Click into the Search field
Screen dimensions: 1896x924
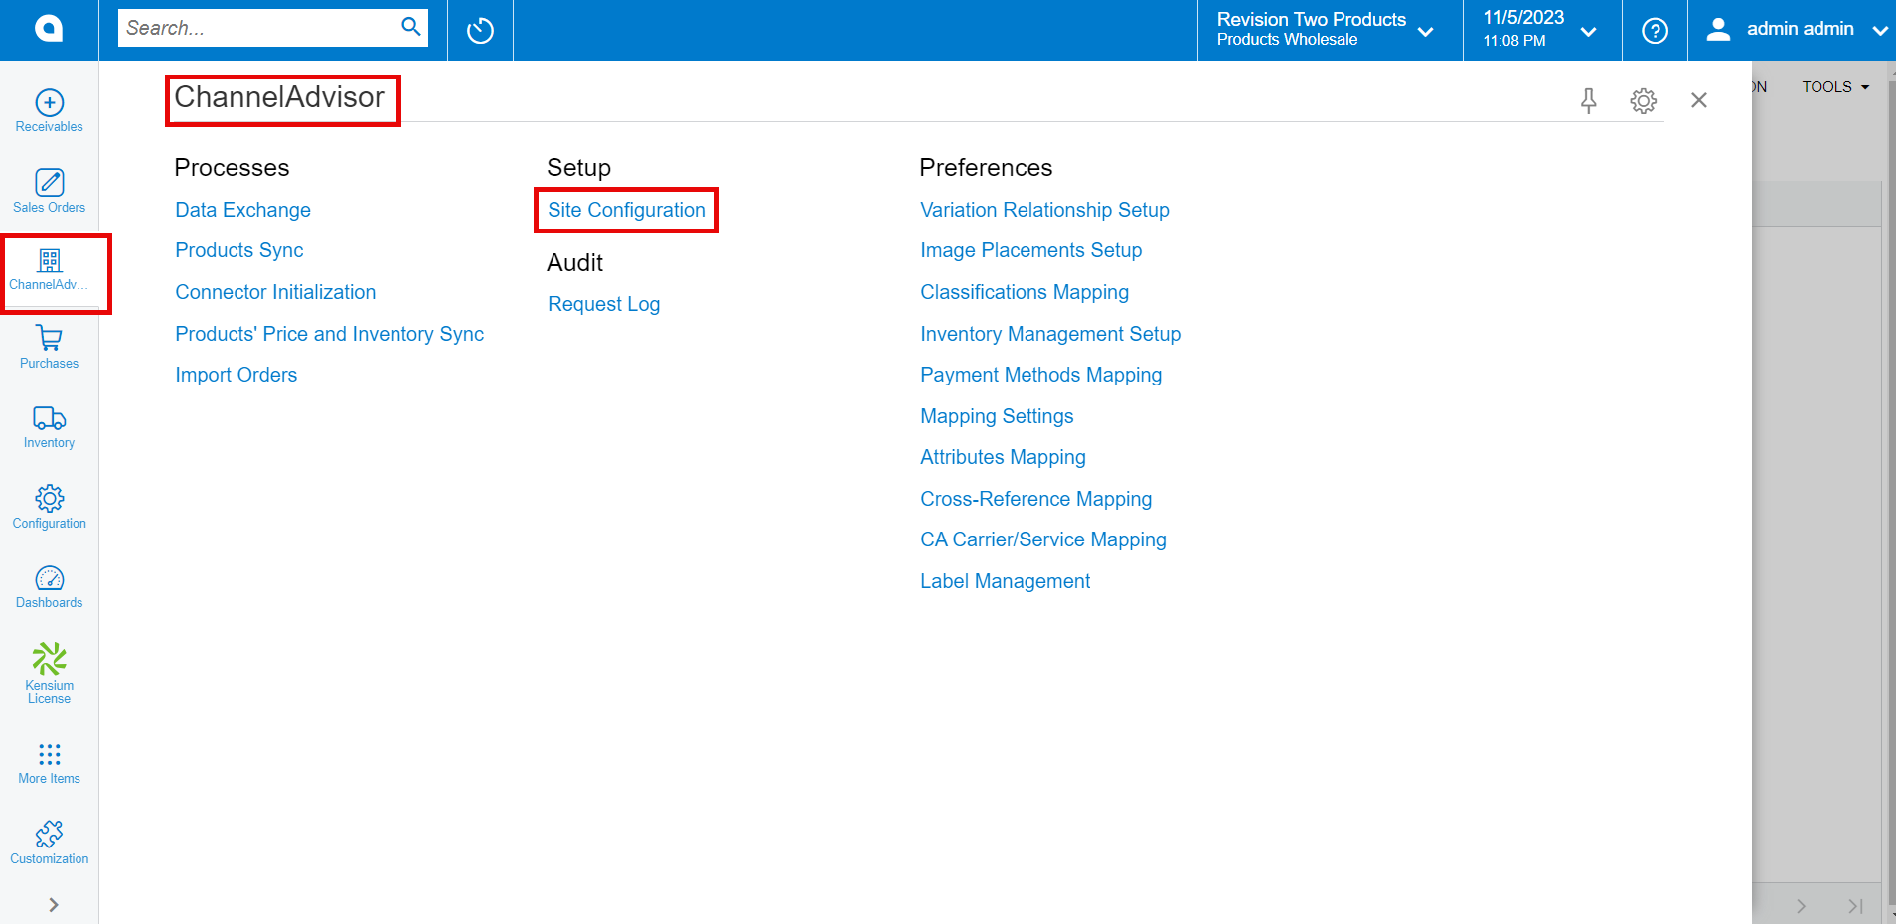(258, 28)
